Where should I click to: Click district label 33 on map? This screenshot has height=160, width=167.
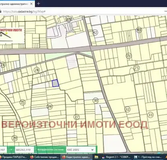(x=151, y=115)
